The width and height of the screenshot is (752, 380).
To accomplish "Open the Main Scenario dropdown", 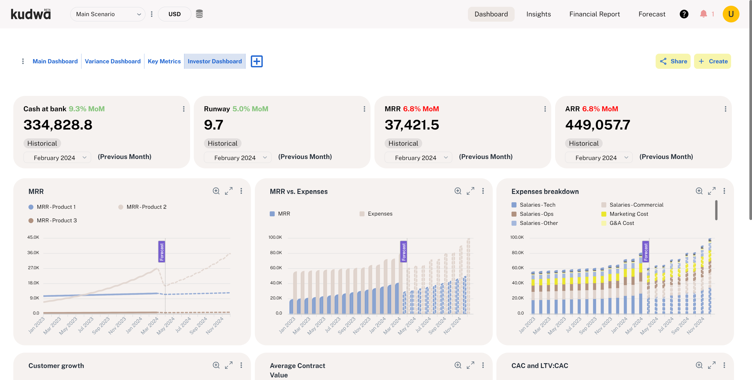I will 108,14.
